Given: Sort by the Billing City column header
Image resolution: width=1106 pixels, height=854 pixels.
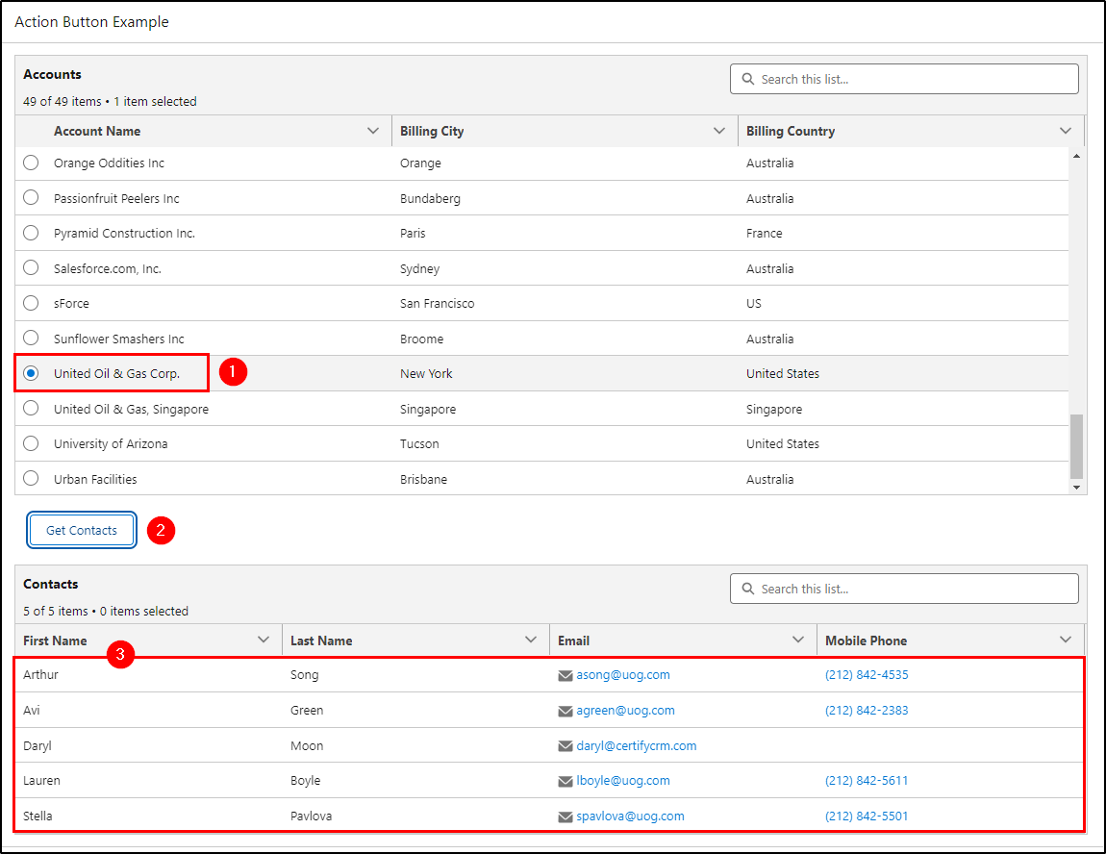Looking at the screenshot, I should [432, 131].
